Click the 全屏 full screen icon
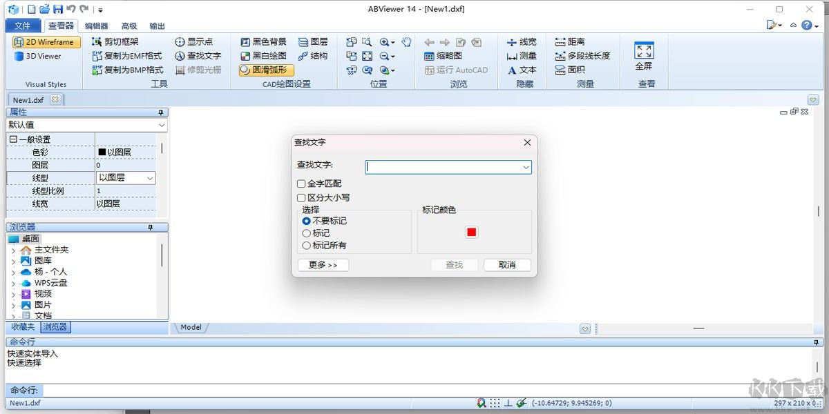The width and height of the screenshot is (829, 414). point(645,52)
